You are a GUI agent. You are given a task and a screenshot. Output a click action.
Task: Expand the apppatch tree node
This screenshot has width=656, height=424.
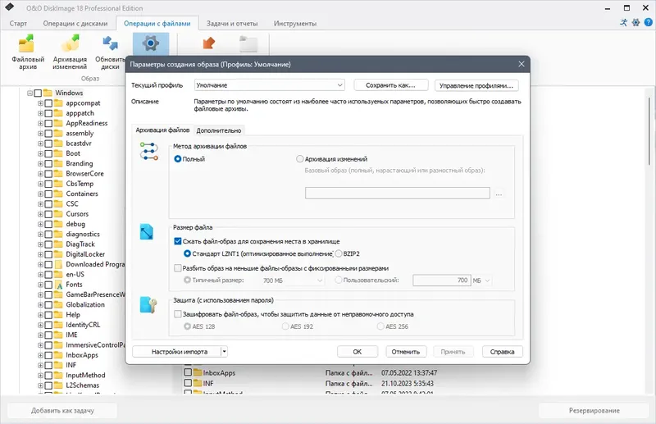pos(40,113)
